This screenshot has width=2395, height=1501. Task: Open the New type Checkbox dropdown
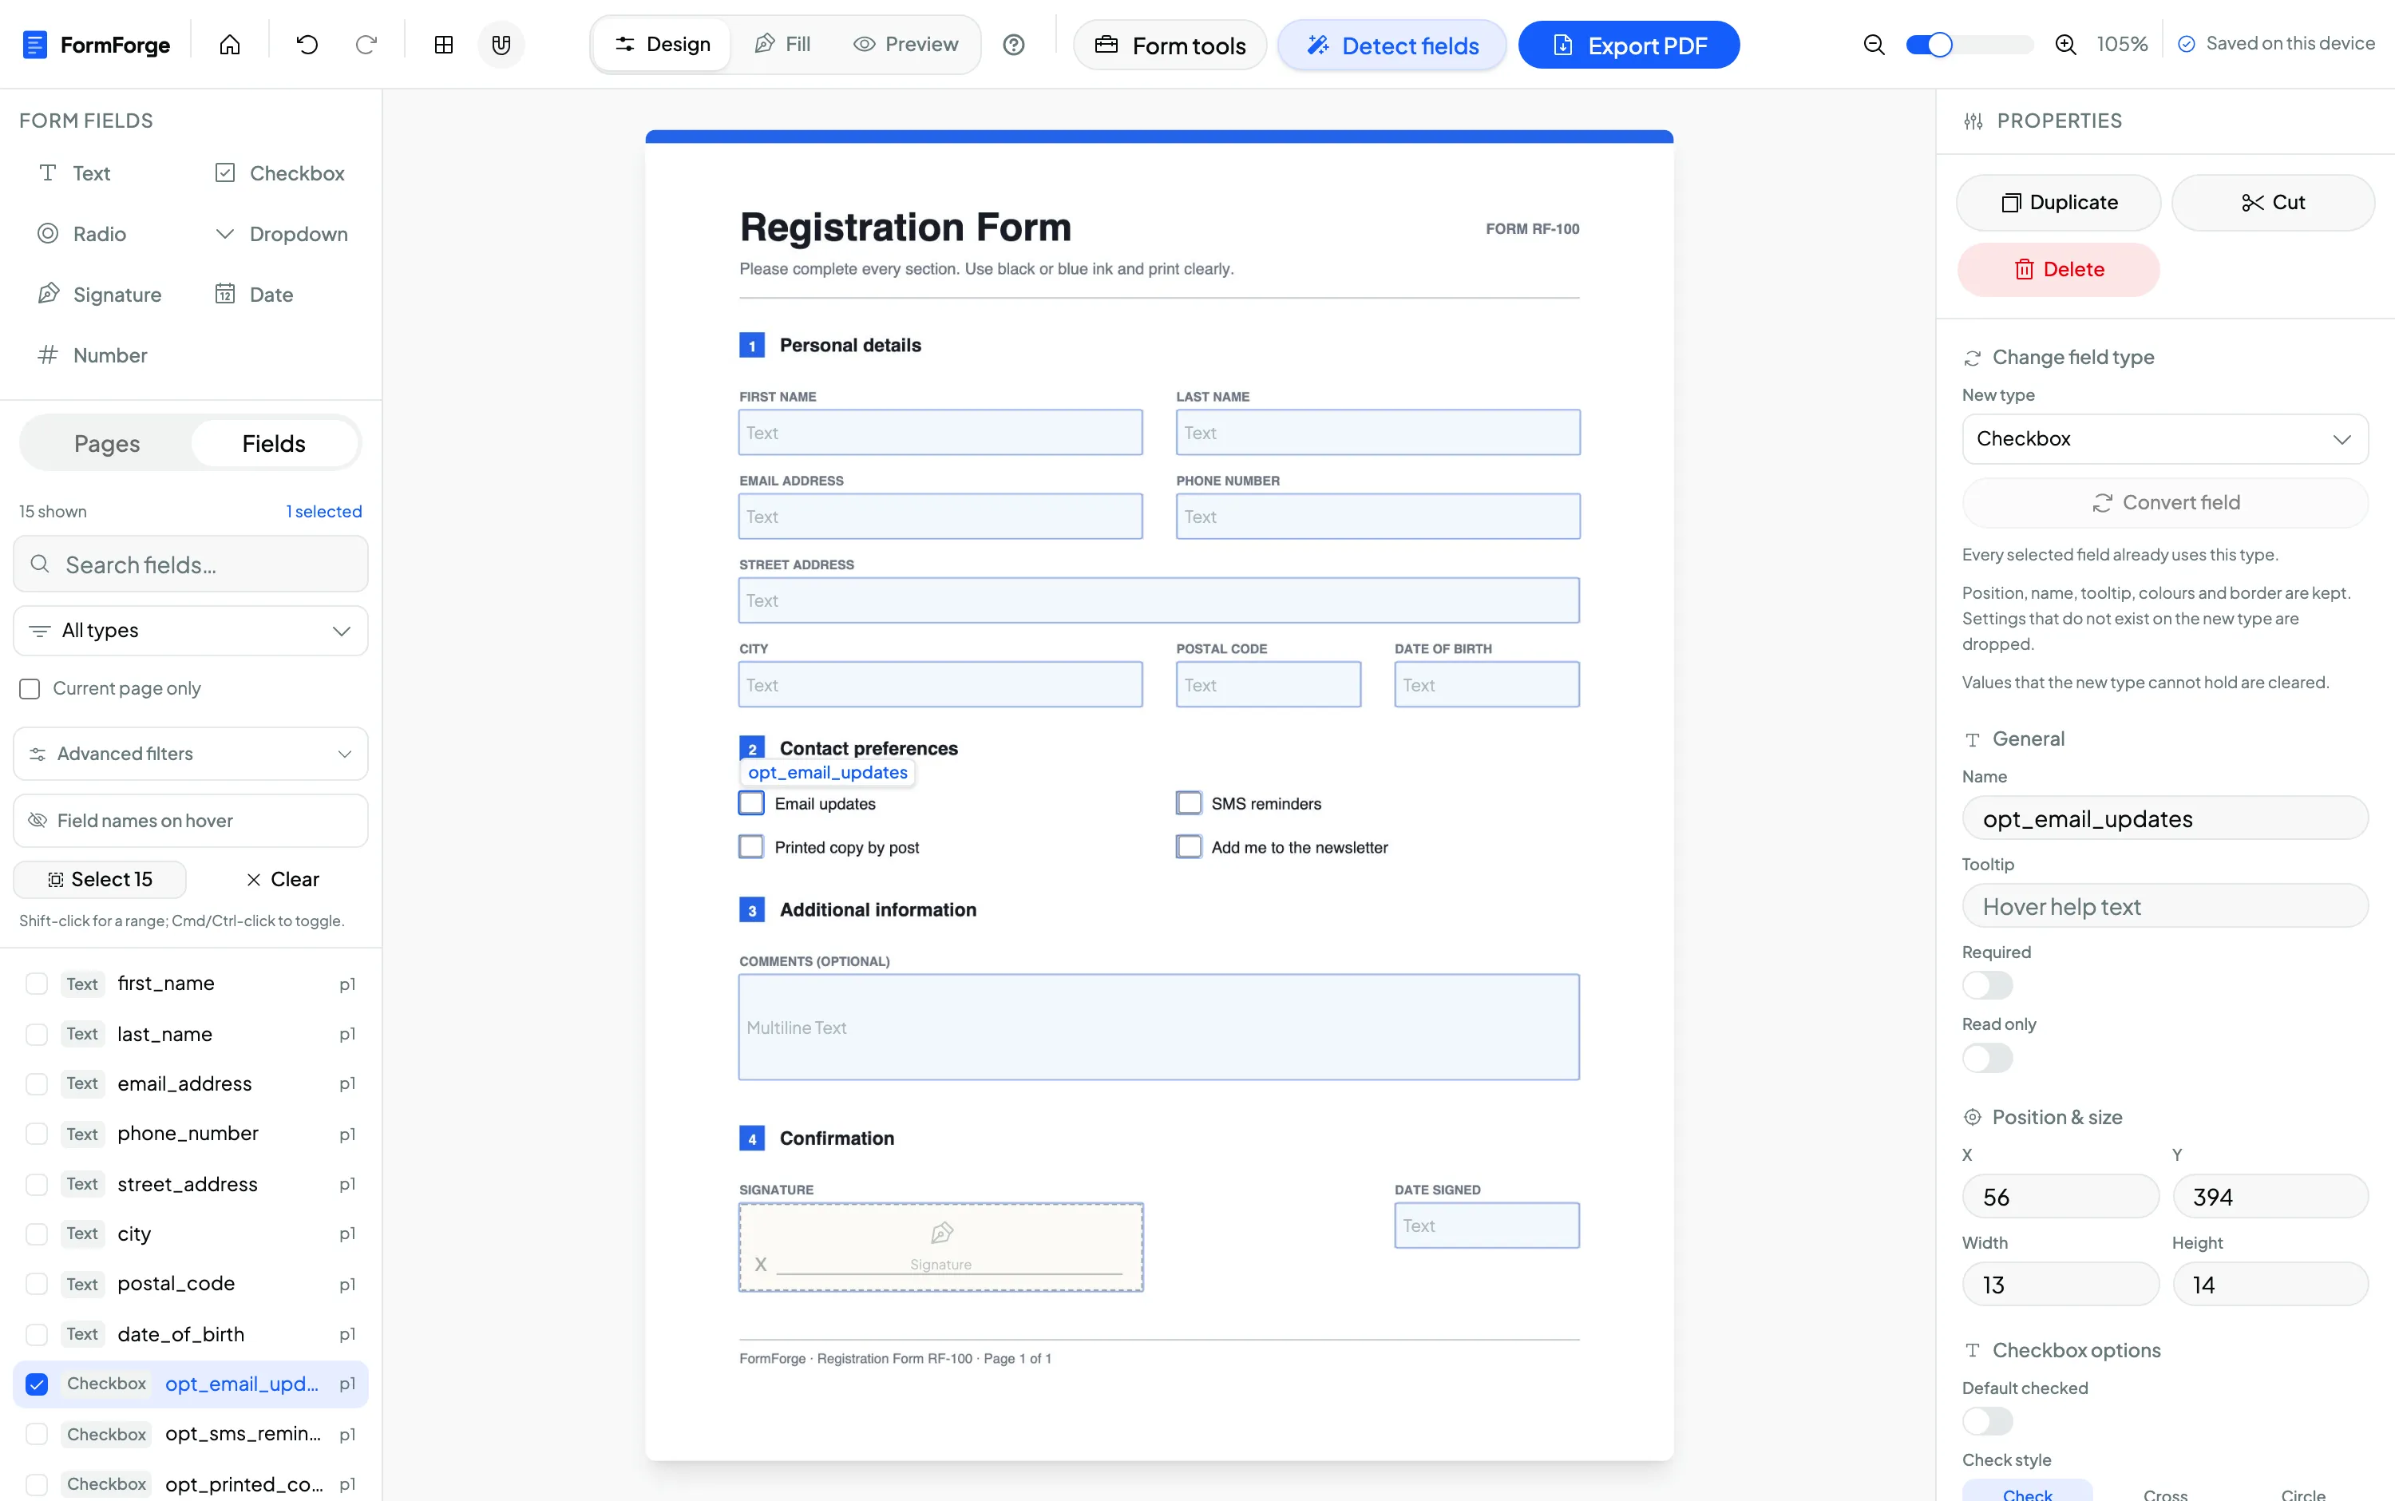(x=2165, y=439)
